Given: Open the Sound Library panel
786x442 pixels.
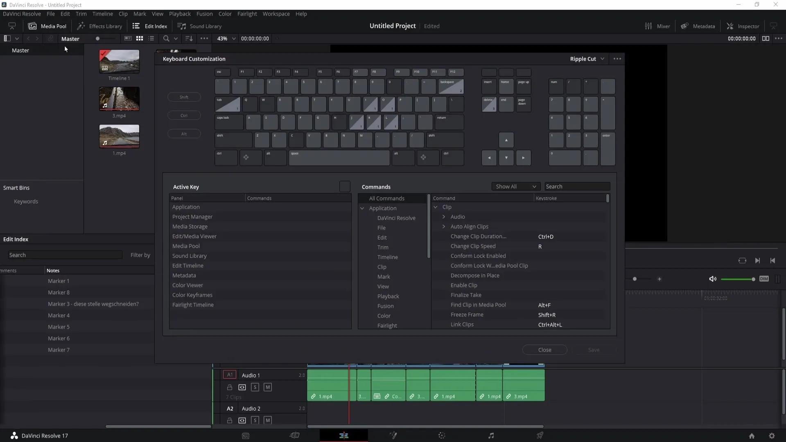Looking at the screenshot, I should click(199, 26).
